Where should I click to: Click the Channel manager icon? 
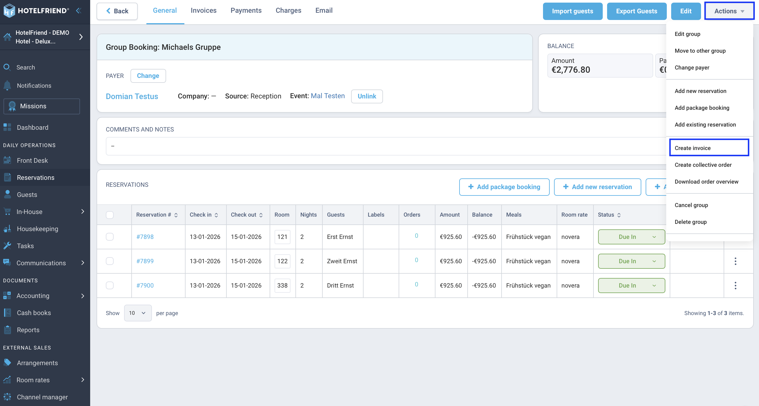[7, 397]
